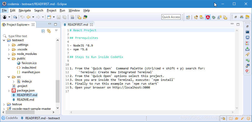This screenshot has width=252, height=122.
Task: Open the flashlight monitor sidebar icon
Action: pos(247,66)
